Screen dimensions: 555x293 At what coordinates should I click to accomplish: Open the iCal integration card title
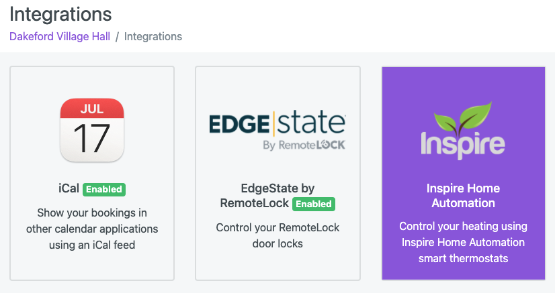[69, 188]
